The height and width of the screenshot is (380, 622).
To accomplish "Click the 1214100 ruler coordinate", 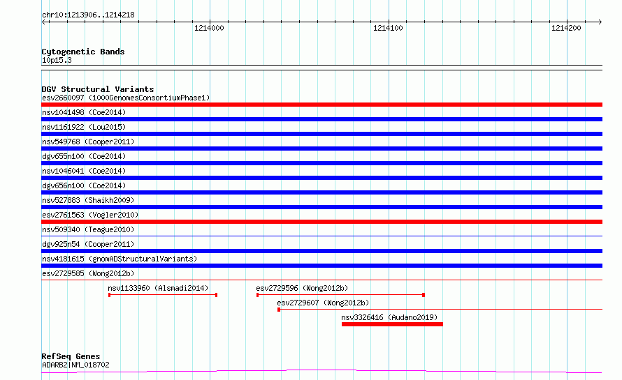I will [388, 28].
